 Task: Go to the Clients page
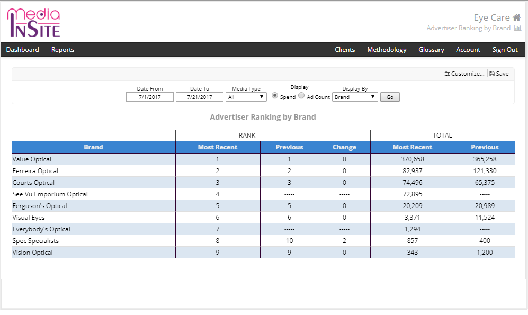coord(345,49)
